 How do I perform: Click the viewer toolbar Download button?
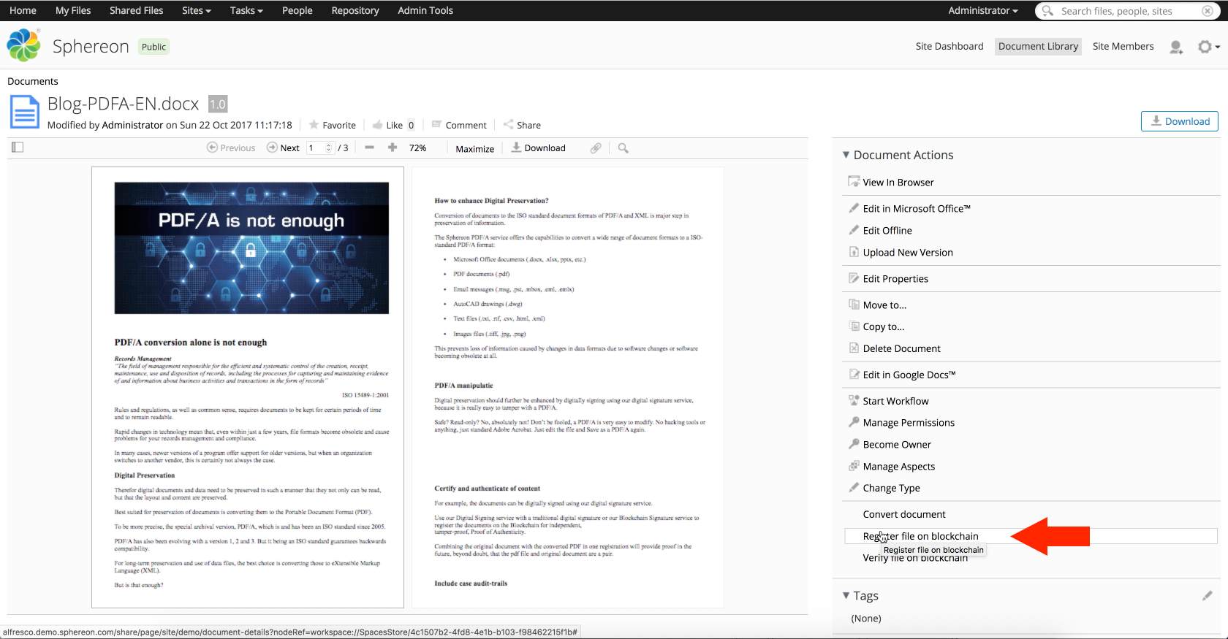(x=538, y=148)
